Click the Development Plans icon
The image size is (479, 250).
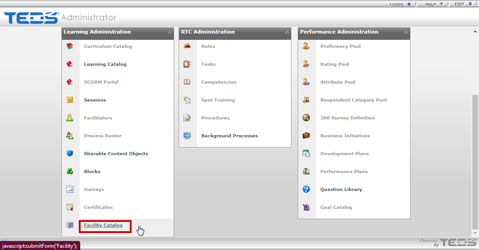tap(306, 153)
